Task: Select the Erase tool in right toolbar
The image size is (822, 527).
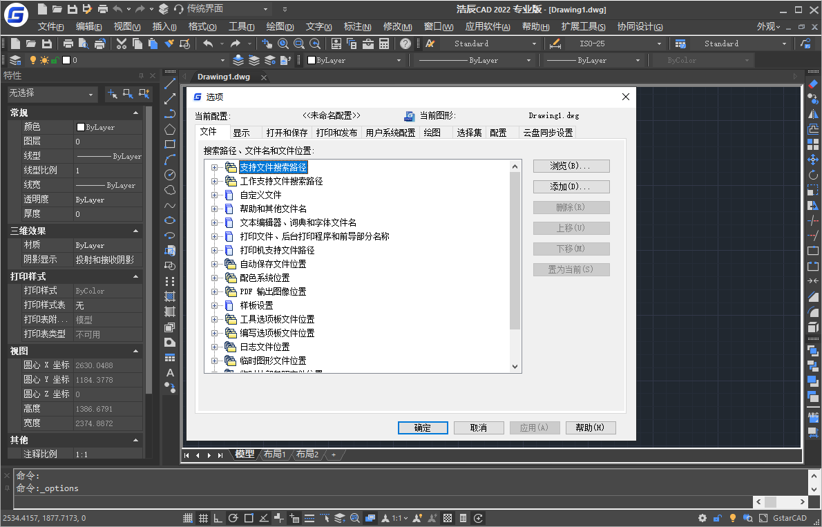Action: [812, 84]
